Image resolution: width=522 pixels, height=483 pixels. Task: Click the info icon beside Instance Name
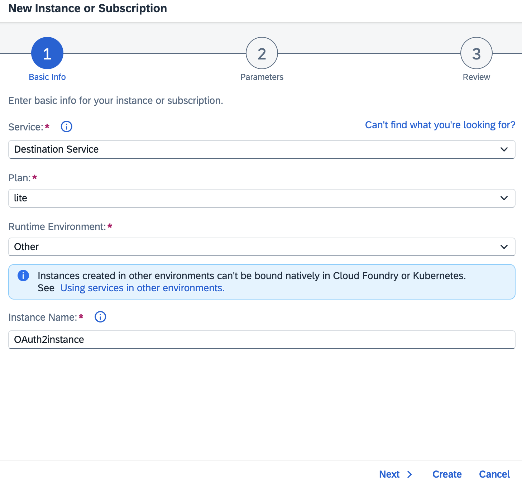coord(100,317)
